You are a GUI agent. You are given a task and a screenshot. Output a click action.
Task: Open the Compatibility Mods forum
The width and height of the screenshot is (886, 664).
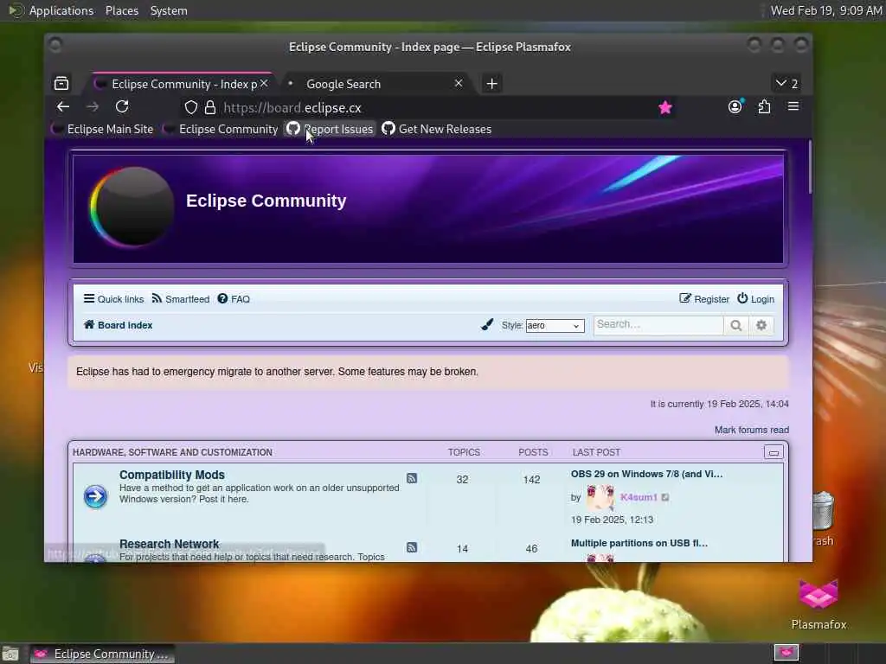click(172, 475)
